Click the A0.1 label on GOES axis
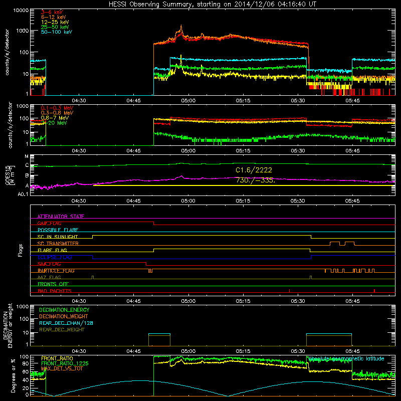This screenshot has width=401, height=401. pos(23,194)
